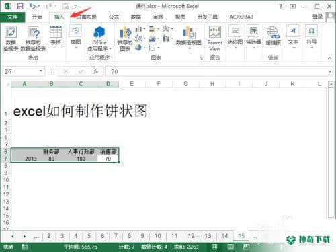The width and height of the screenshot is (336, 252).
Task: Open the PivotTable tool
Action: click(11, 38)
